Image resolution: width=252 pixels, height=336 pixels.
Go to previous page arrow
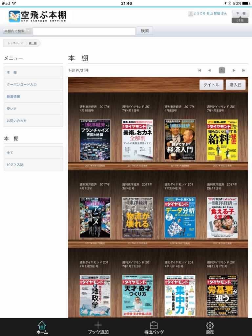point(209,70)
